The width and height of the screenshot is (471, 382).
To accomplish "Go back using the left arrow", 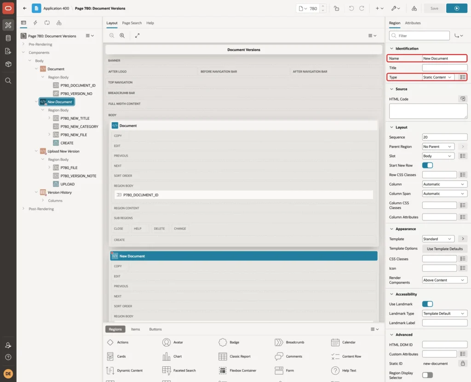I will click(x=25, y=8).
